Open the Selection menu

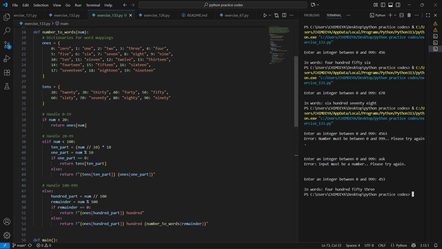click(x=41, y=5)
